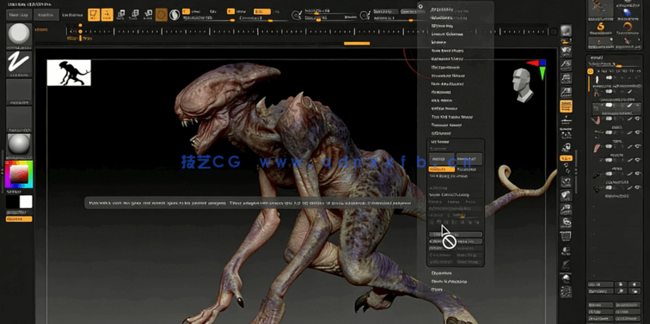The image size is (650, 324).
Task: Open the LightBox button
Action: 46,15
